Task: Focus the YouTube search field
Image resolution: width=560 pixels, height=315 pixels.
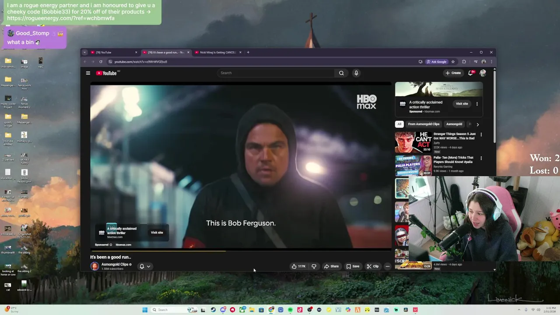Action: [276, 73]
